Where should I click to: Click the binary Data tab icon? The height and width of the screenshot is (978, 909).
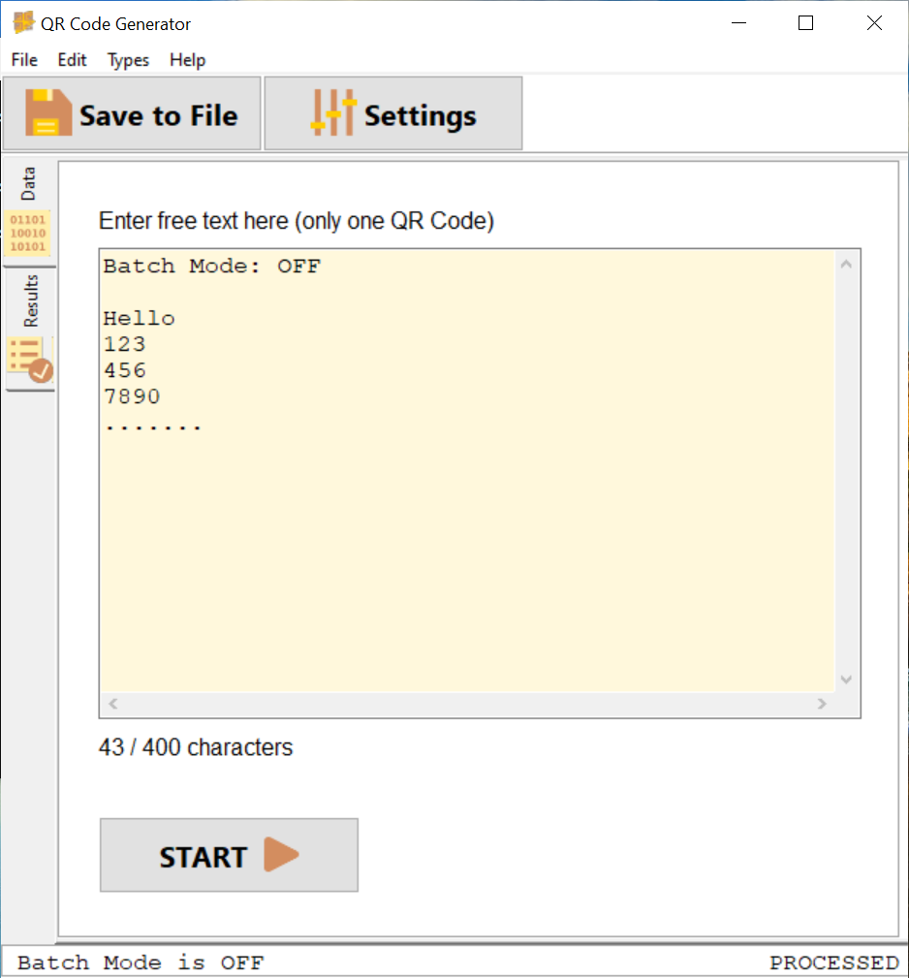28,233
